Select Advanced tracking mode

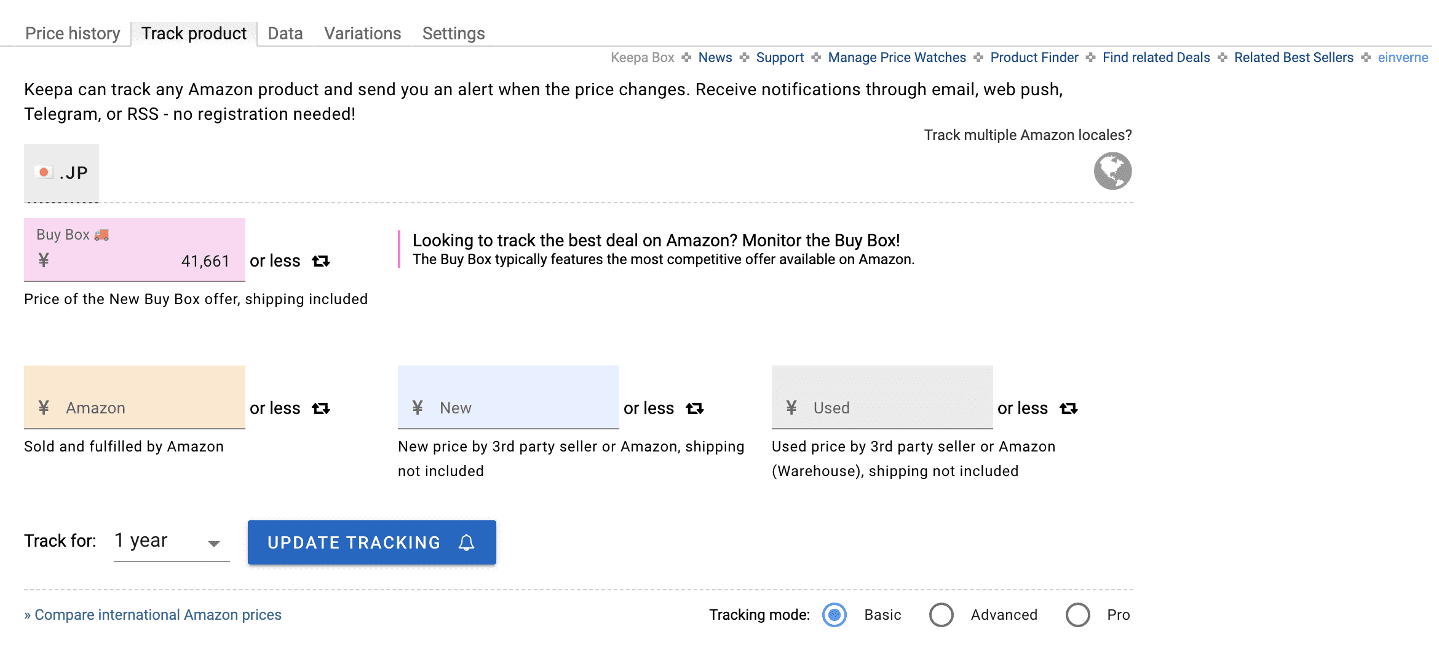[x=941, y=615]
